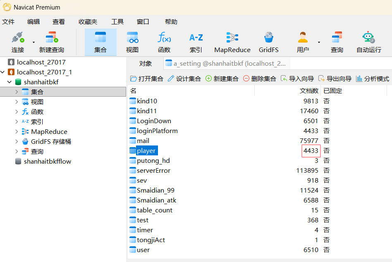Open the 收藏夹 menu
The height and width of the screenshot is (262, 392).
[x=88, y=22]
